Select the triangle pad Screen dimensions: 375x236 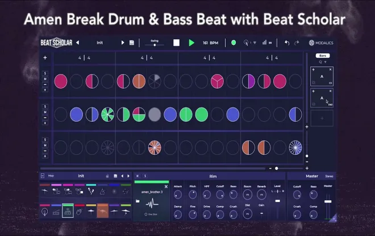tap(102, 191)
